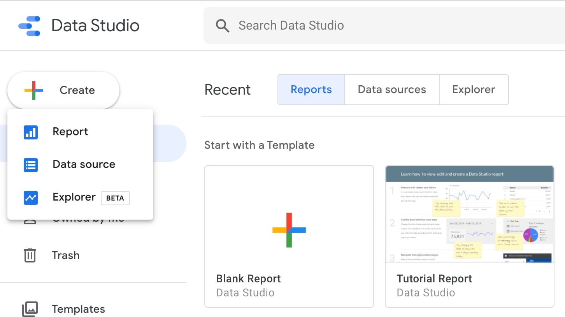
Task: Open Templates in the sidebar
Action: pos(78,309)
